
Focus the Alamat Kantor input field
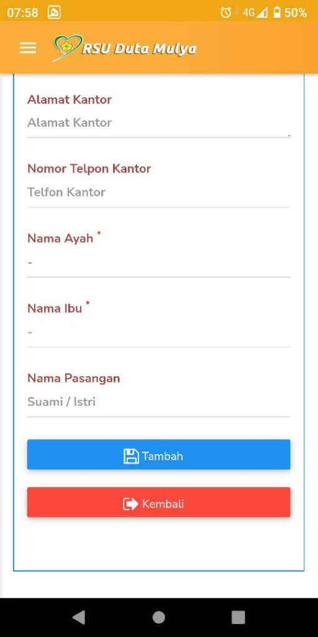(x=158, y=123)
